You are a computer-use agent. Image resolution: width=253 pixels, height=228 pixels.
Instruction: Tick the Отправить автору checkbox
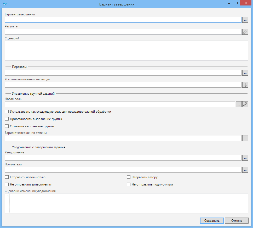[x=129, y=177]
